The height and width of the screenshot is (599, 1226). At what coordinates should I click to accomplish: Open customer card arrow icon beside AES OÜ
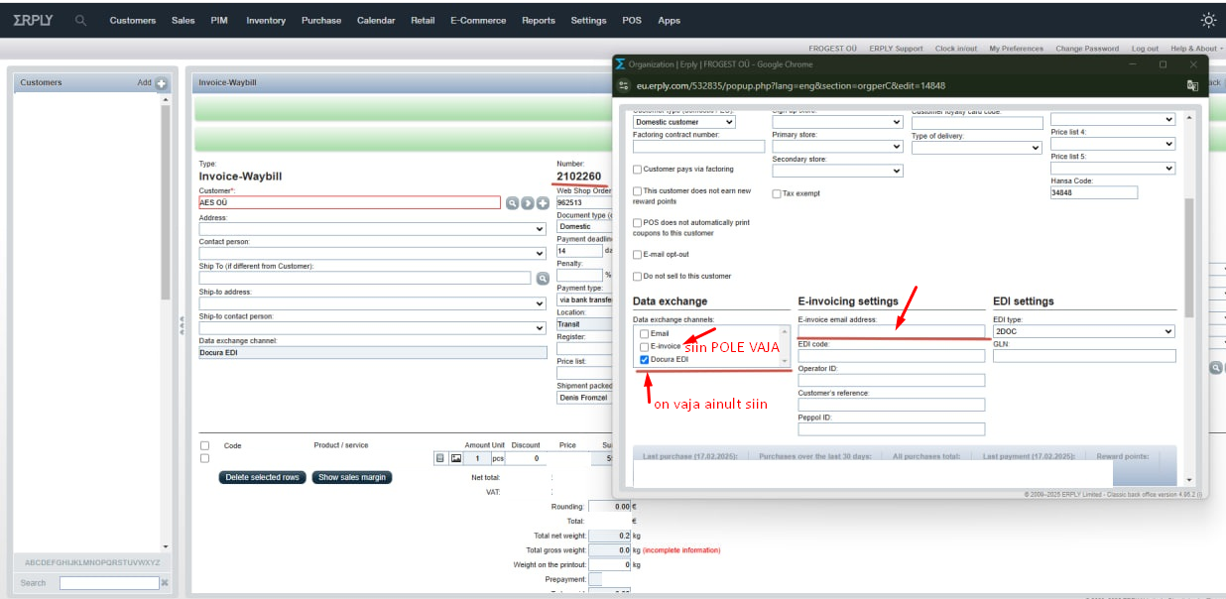[528, 202]
